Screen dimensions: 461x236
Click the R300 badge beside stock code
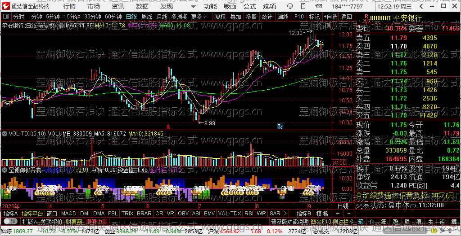[366, 18]
